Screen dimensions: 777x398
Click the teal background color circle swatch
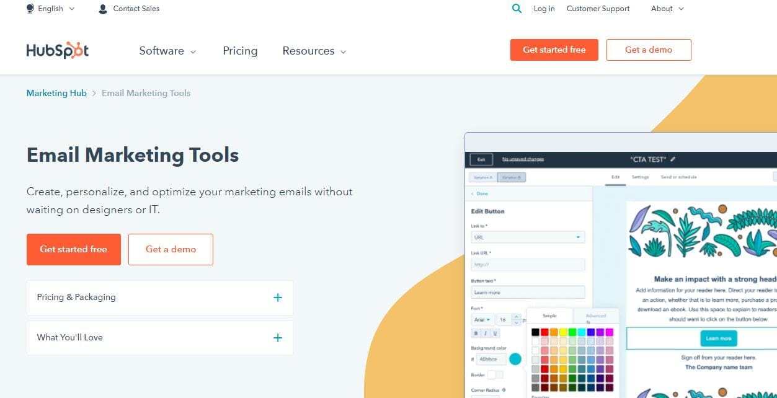(515, 359)
